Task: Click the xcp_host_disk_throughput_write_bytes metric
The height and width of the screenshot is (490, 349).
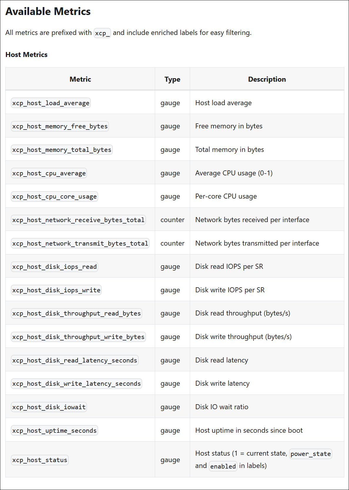Action: click(78, 337)
